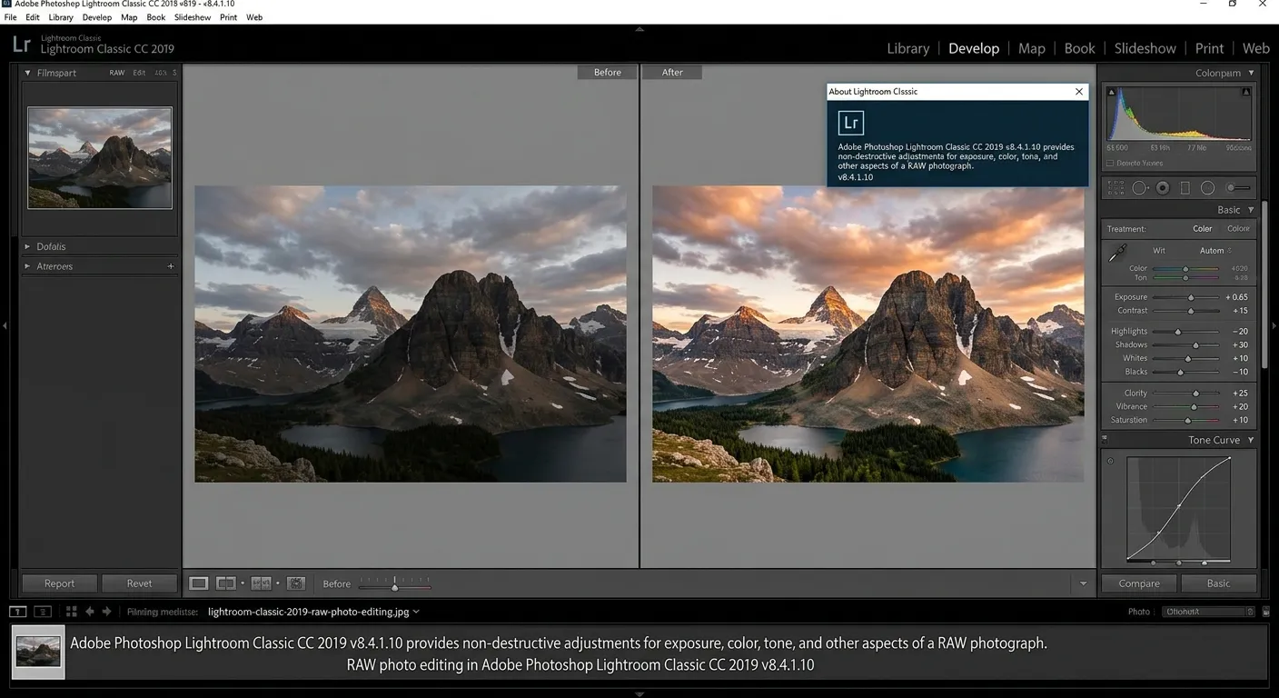The height and width of the screenshot is (698, 1279).
Task: Collapse left panel with side arrow
Action: [x=5, y=325]
